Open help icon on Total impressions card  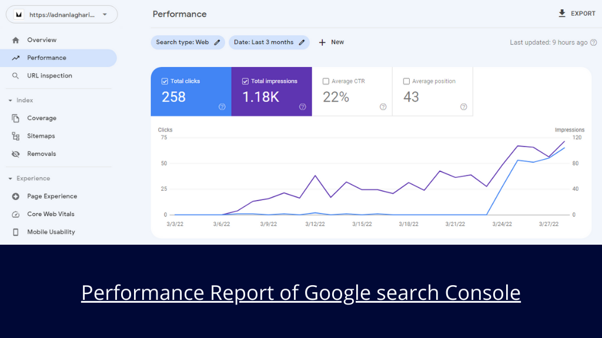point(303,107)
